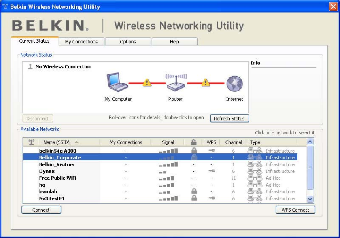This screenshot has height=238, width=340.
Task: Select the Dynex network
Action: click(160, 171)
